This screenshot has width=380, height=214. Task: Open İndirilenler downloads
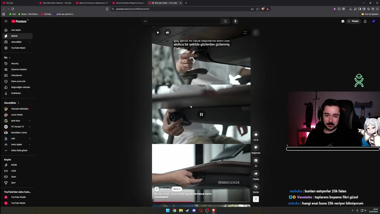pyautogui.click(x=18, y=93)
